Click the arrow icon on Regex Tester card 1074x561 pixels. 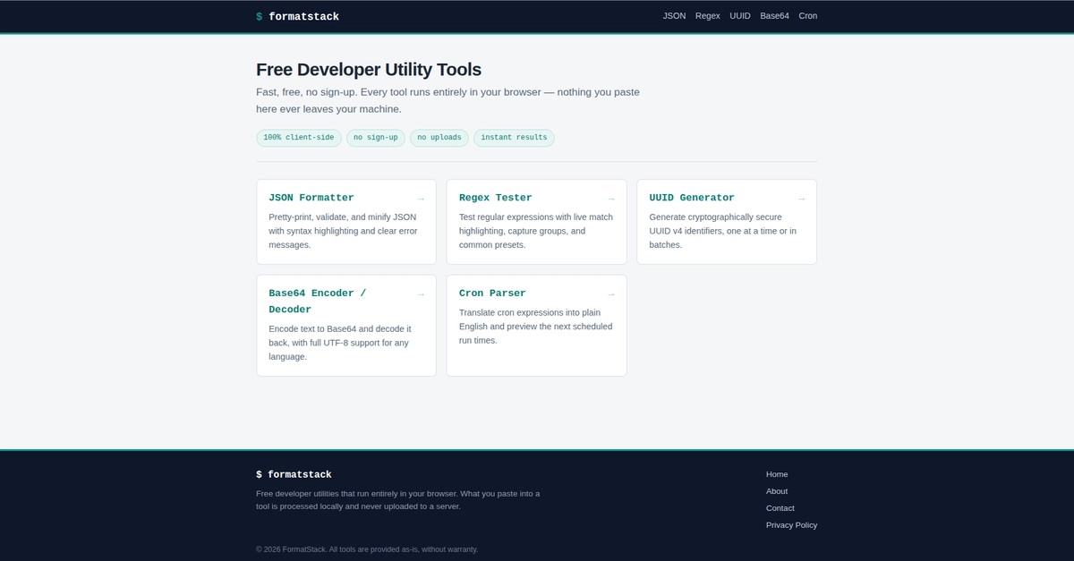611,199
